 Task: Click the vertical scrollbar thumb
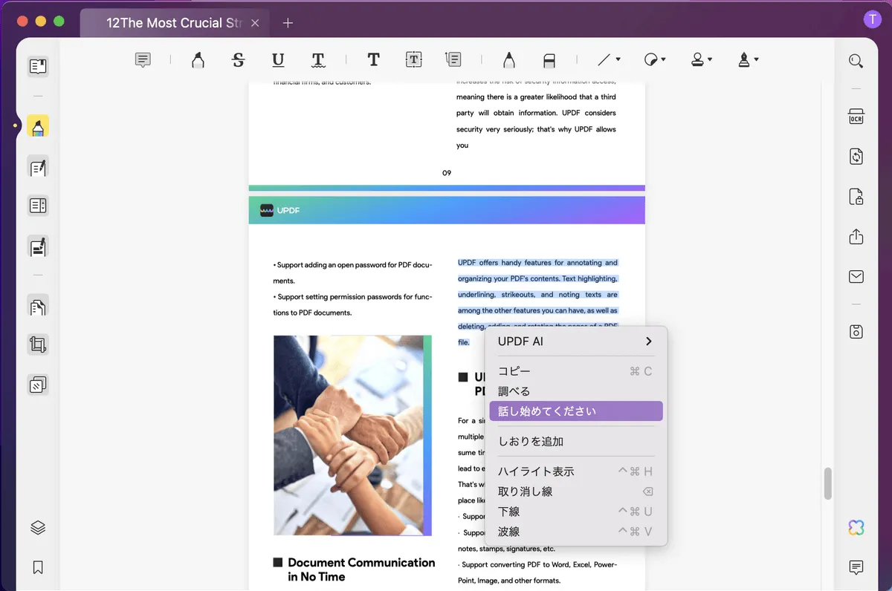827,483
